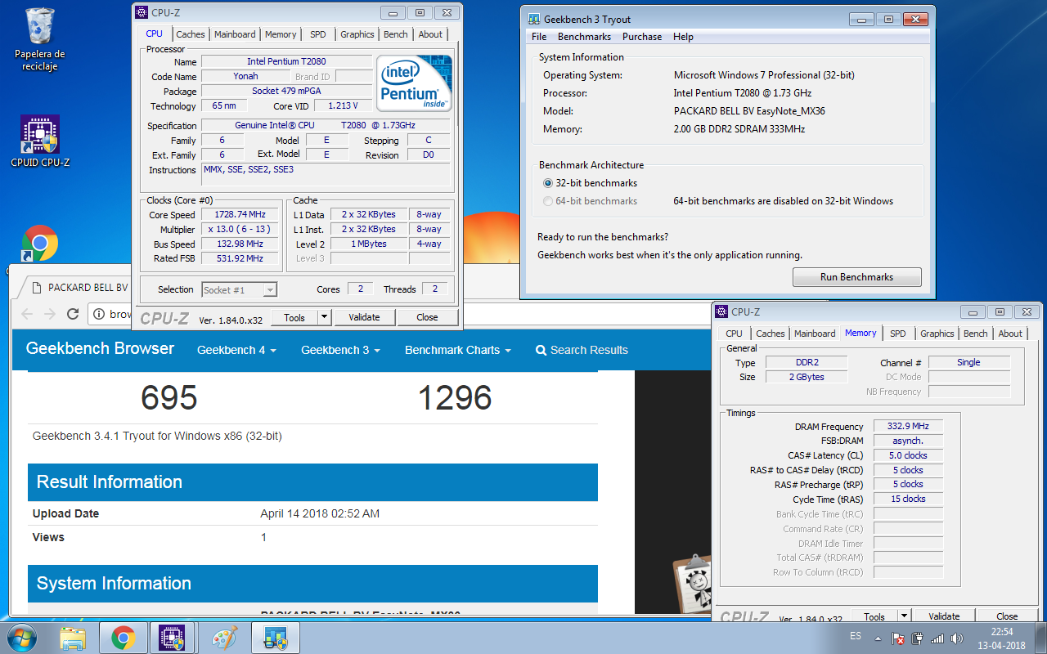The height and width of the screenshot is (654, 1047).
Task: Open Graphics tab in CPU-Z memory window
Action: tap(937, 334)
